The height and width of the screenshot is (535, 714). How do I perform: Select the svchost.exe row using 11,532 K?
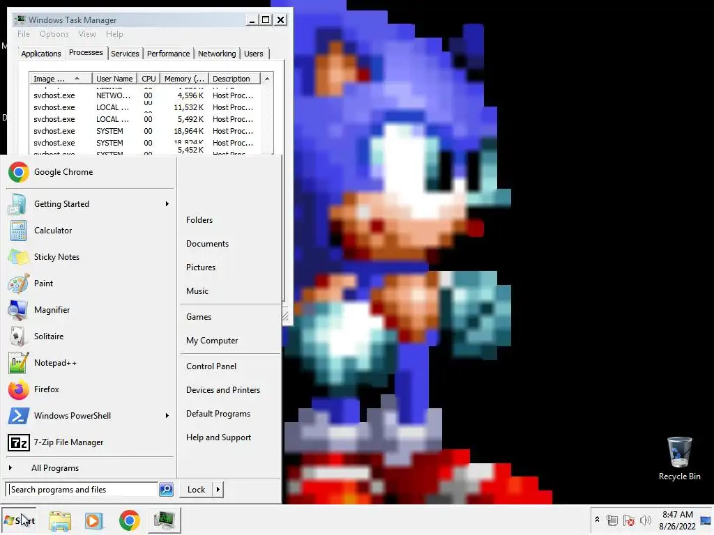click(x=145, y=107)
